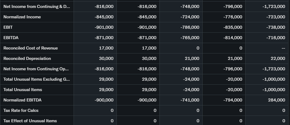Select the Reconciled Cost of Revenue label

(30, 48)
